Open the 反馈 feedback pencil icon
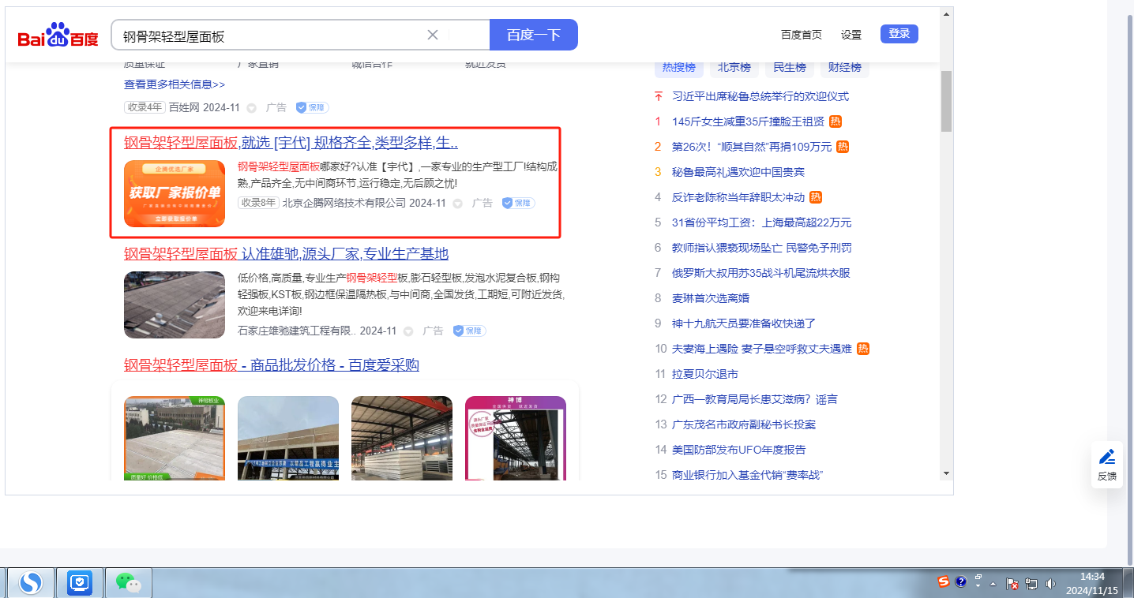The image size is (1134, 598). 1107,457
